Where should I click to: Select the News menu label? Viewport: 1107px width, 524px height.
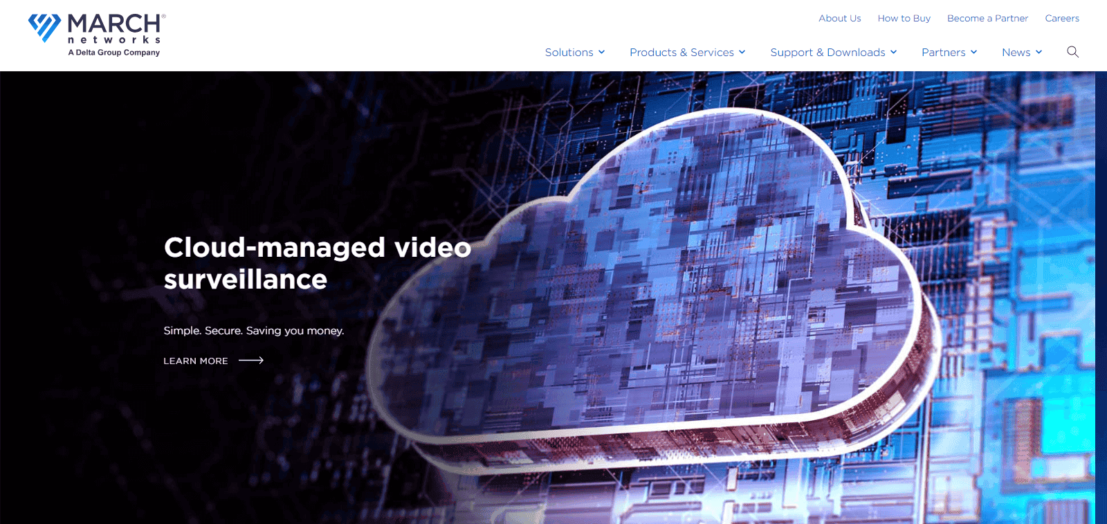pos(1016,53)
